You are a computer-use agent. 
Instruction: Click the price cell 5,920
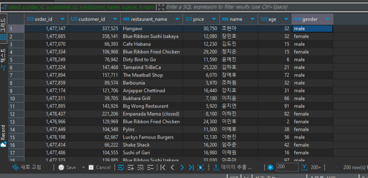(x=201, y=106)
